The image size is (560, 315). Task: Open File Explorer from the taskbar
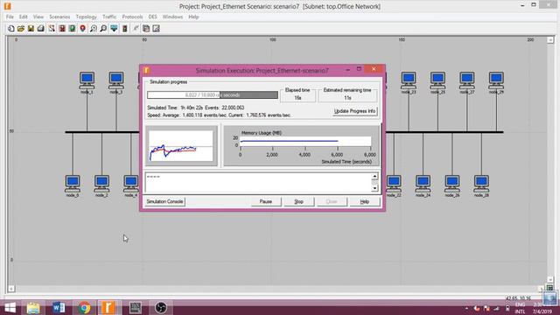[x=33, y=307]
